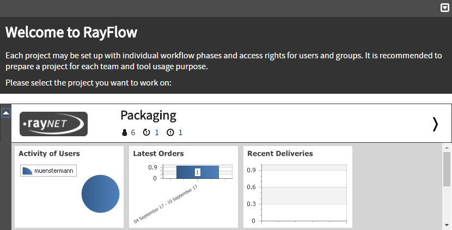
Task: Open Packaging project with right chevron
Action: click(x=435, y=124)
